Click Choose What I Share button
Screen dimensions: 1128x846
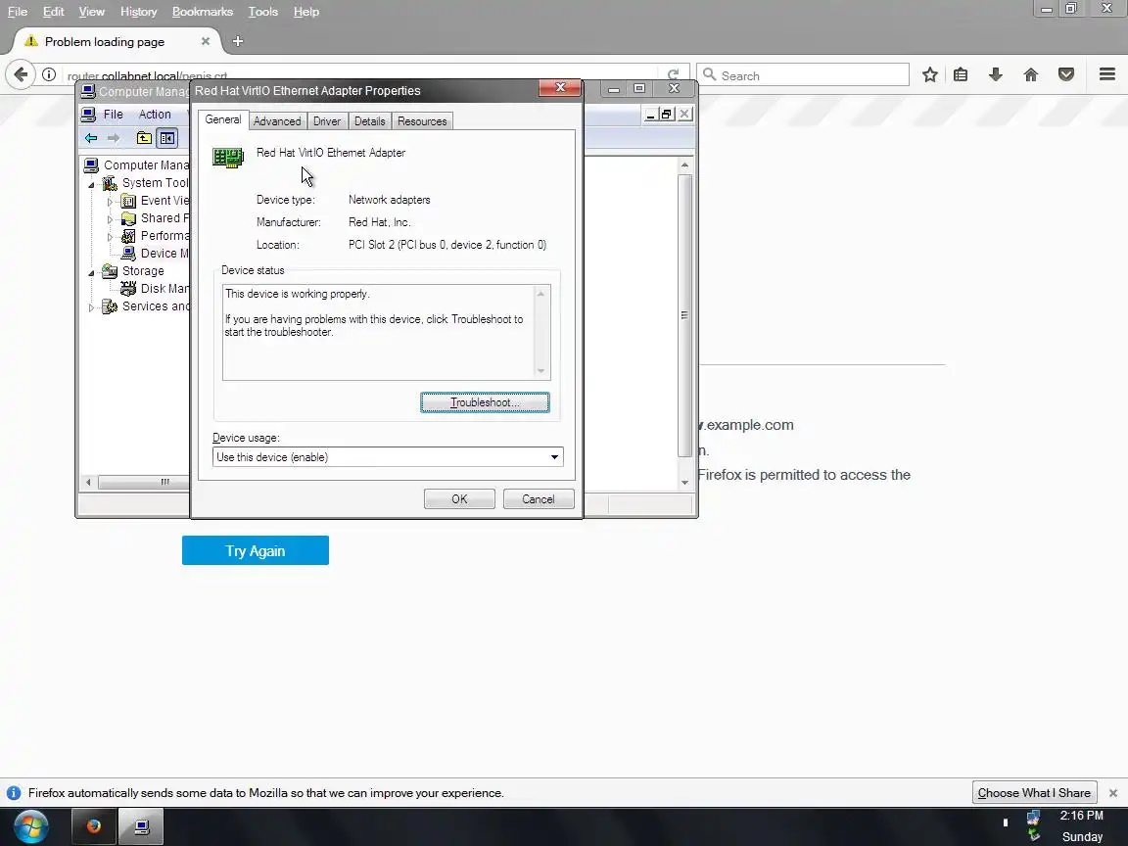coord(1034,793)
